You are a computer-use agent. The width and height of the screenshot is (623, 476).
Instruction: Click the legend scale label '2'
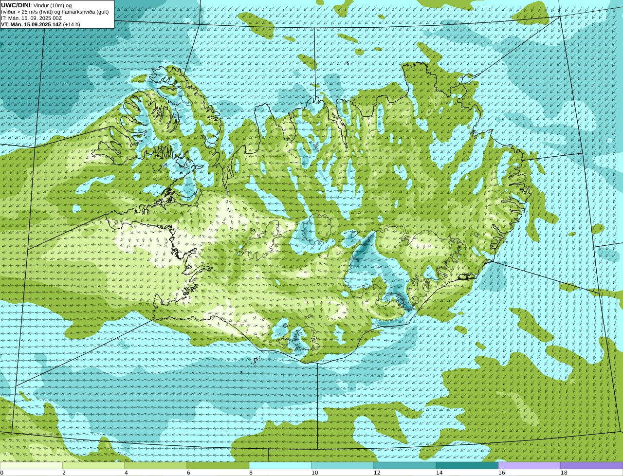pos(64,473)
